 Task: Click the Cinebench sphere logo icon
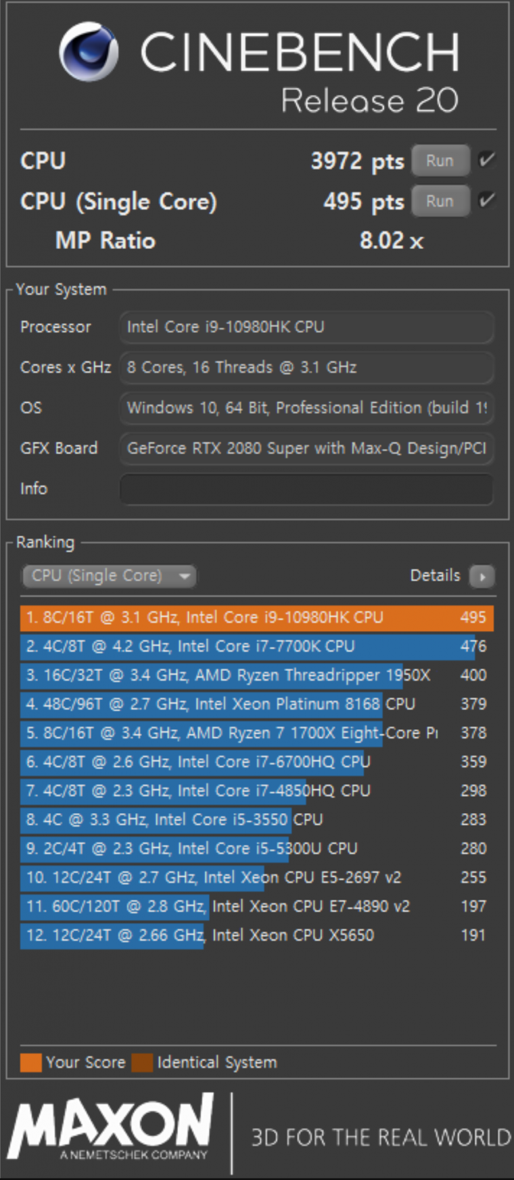pos(89,51)
